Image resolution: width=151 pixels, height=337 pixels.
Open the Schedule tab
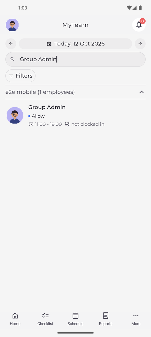[x=75, y=319]
